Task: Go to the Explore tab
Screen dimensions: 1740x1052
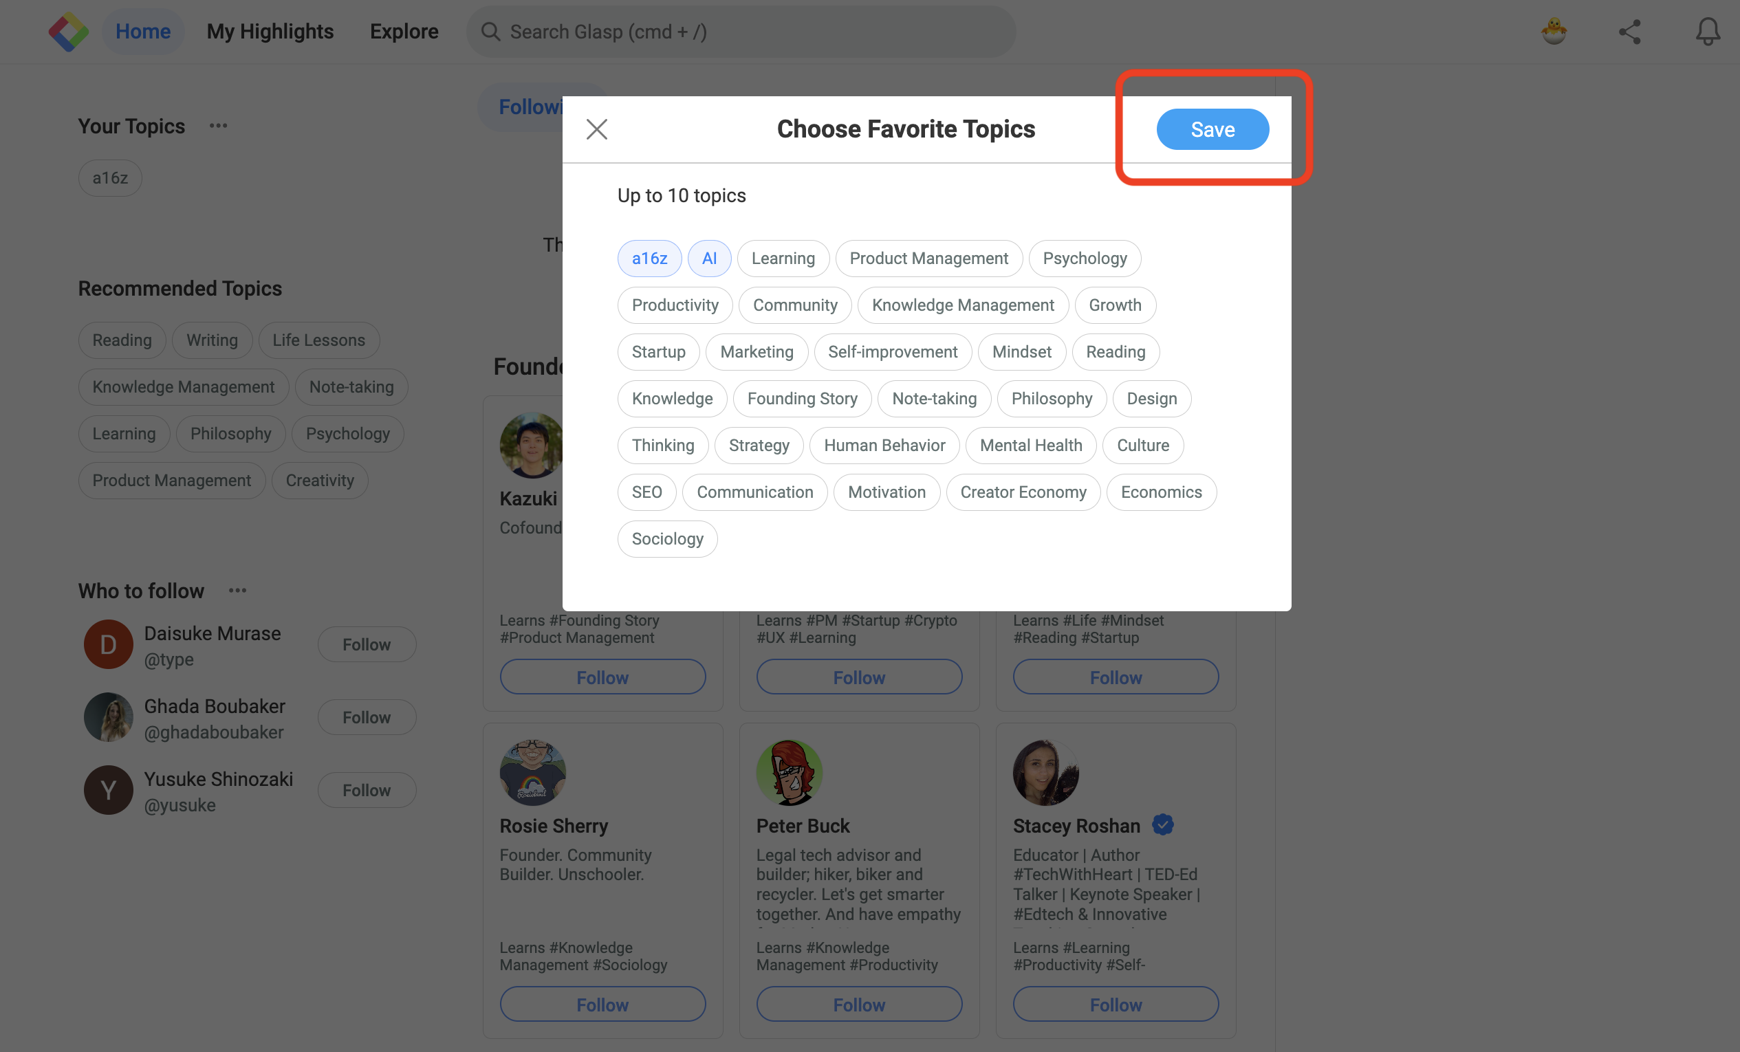Action: (404, 32)
